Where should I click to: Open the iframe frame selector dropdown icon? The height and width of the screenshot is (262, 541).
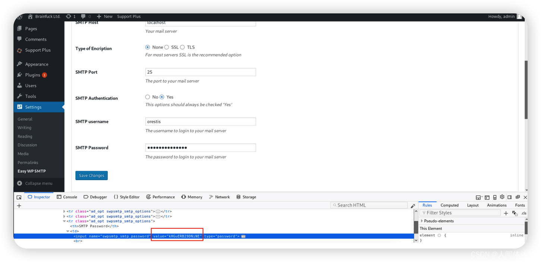[479, 197]
